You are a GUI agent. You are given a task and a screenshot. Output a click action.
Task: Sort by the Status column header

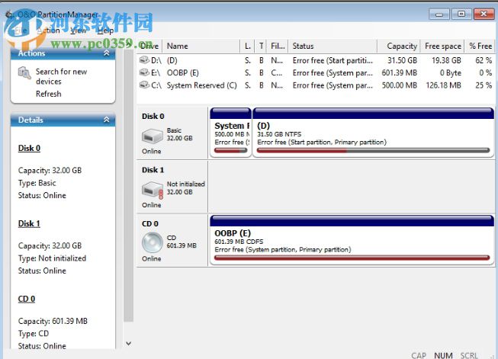click(x=333, y=46)
